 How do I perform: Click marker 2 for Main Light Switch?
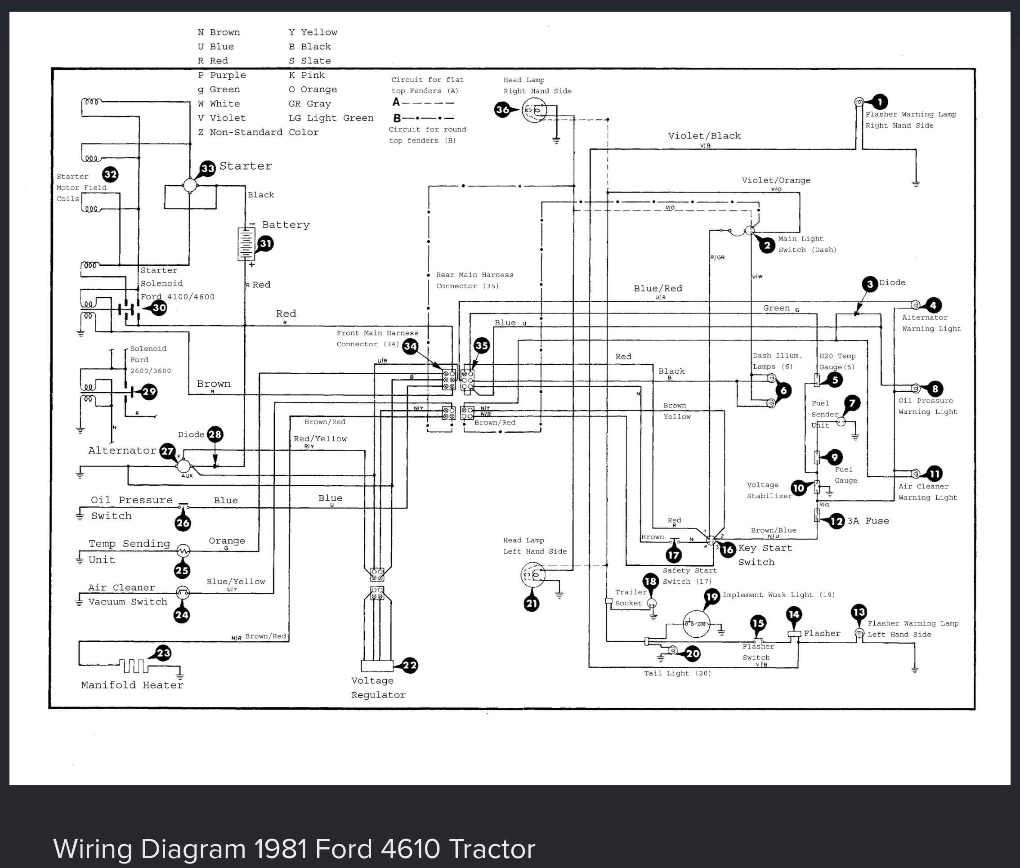(x=767, y=245)
